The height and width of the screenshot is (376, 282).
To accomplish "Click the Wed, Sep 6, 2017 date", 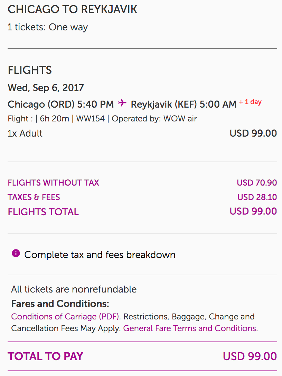I will pos(46,88).
